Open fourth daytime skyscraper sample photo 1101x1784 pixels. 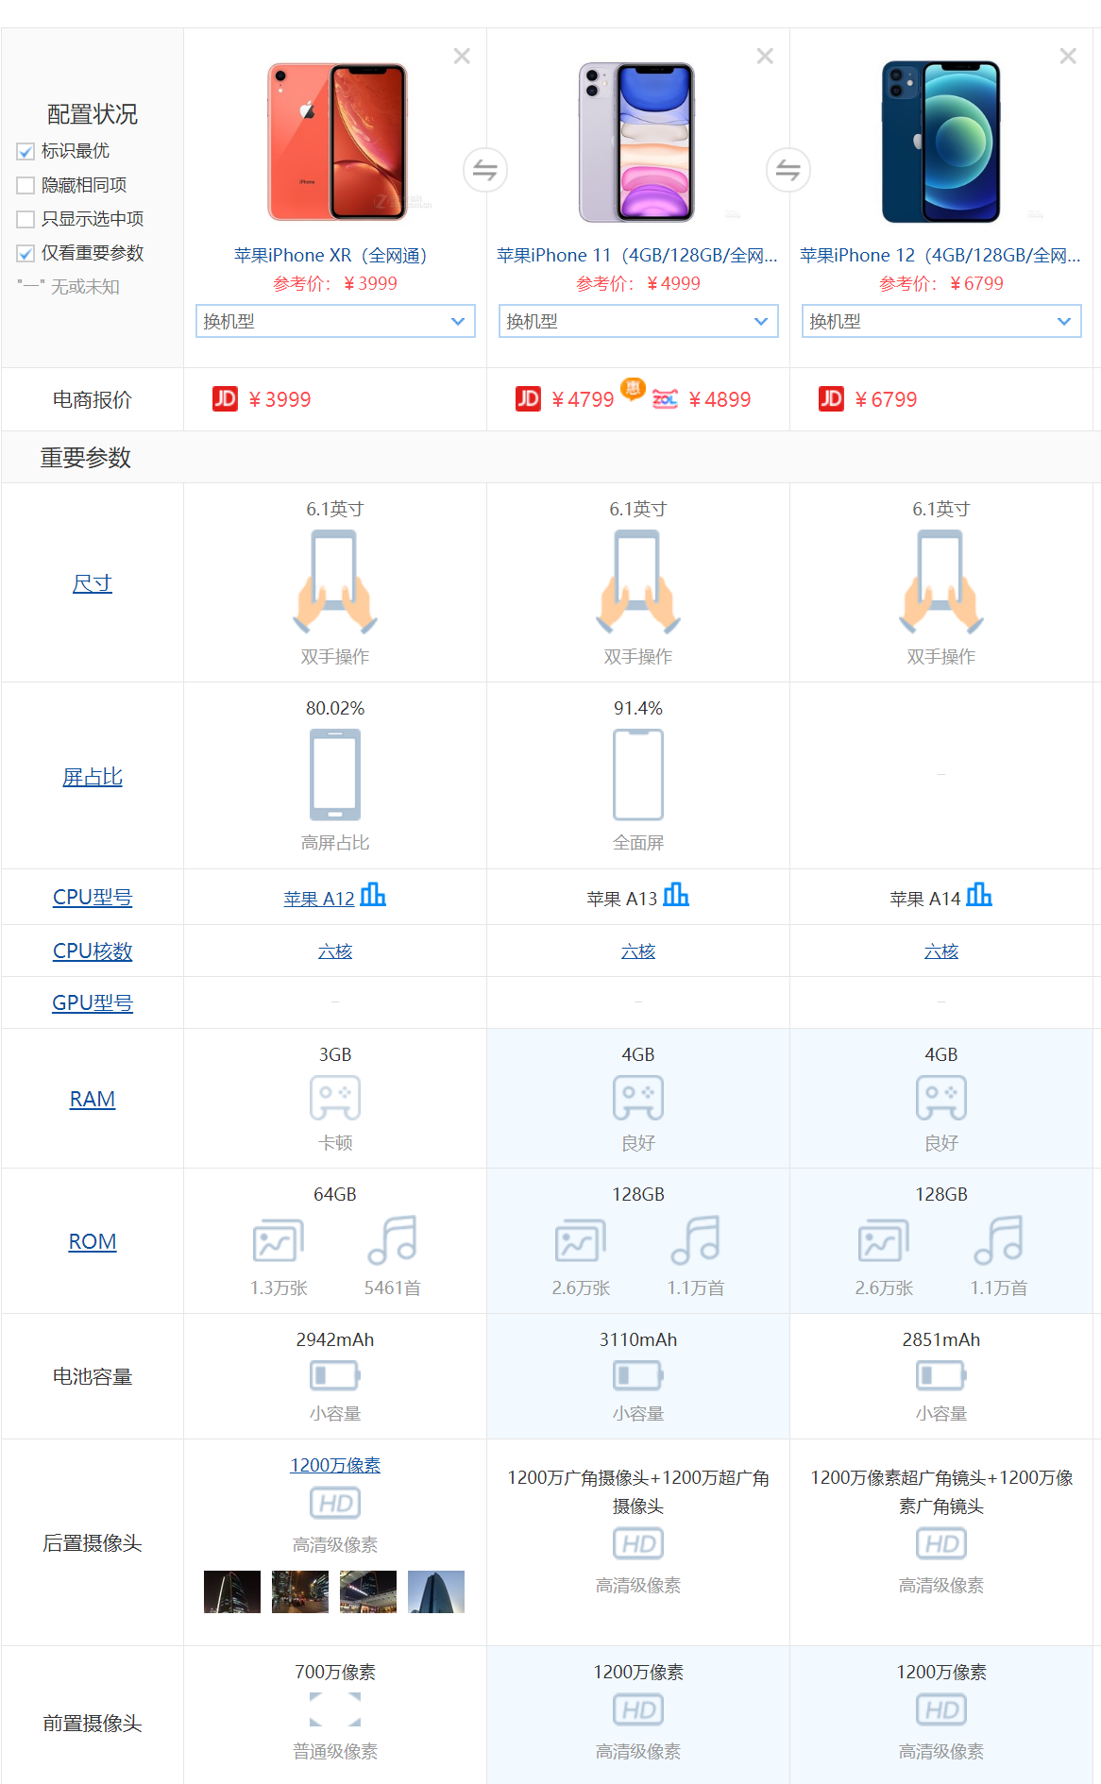[436, 1591]
